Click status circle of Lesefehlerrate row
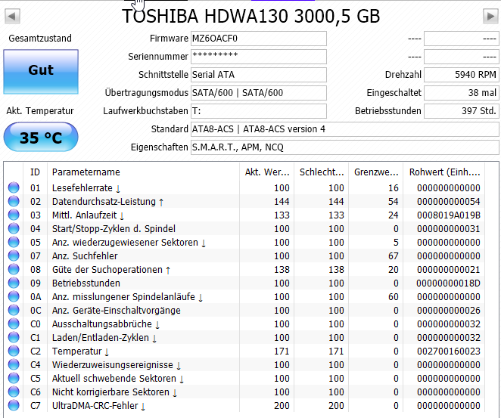Viewport: 501px width, 418px height. click(14, 187)
